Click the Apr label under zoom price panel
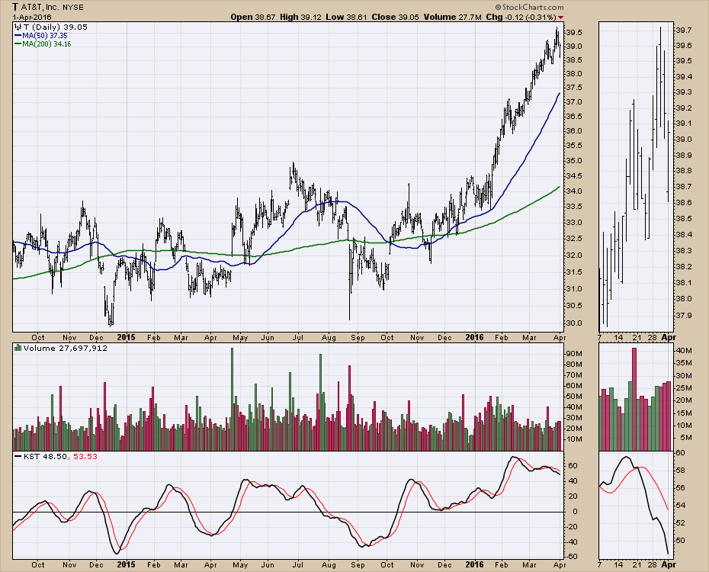 pos(669,337)
